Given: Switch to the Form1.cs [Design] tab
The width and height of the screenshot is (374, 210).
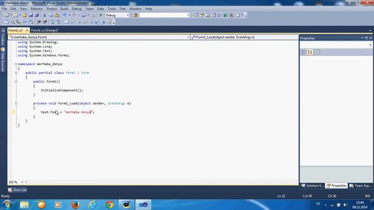Looking at the screenshot, I should [45, 30].
